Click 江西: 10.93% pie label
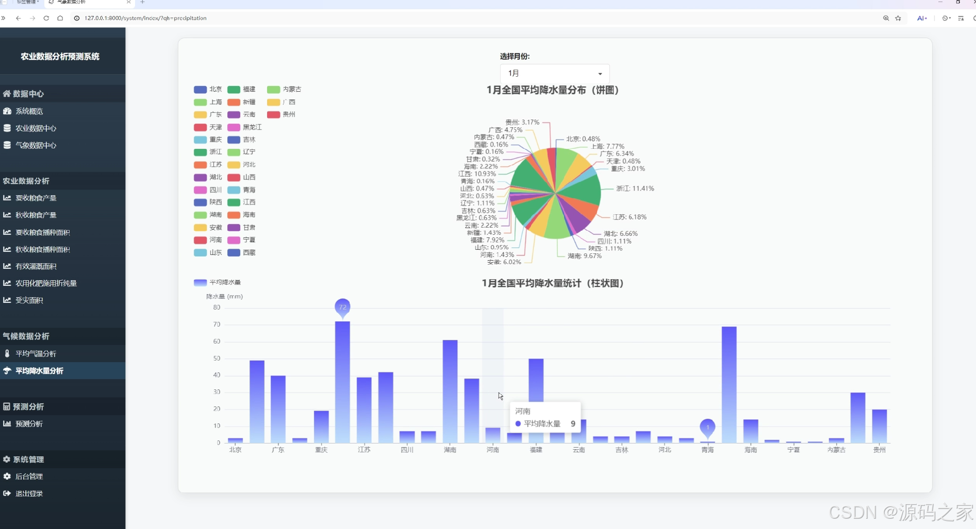 [x=477, y=174]
